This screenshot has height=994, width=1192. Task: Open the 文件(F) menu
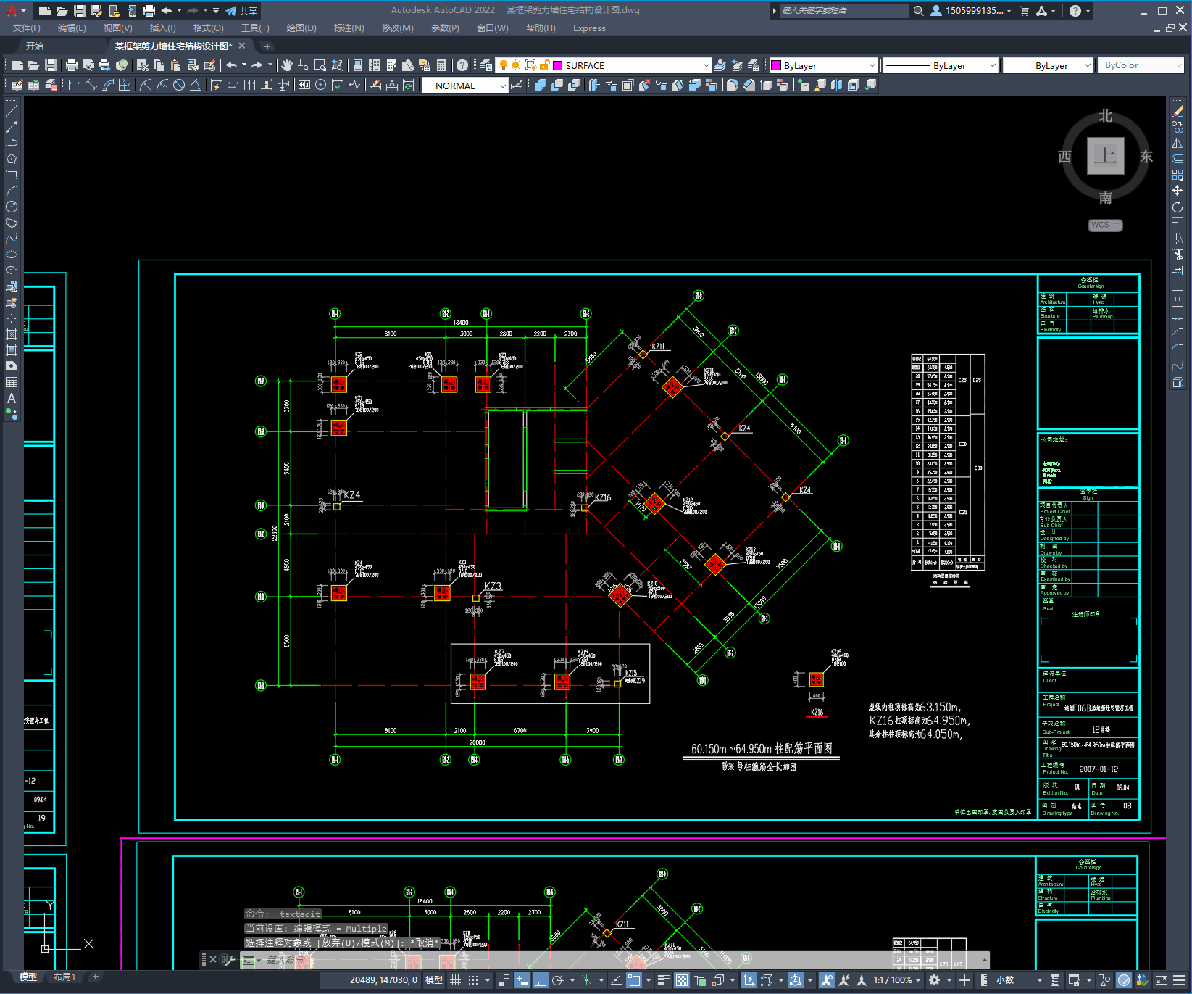point(27,28)
